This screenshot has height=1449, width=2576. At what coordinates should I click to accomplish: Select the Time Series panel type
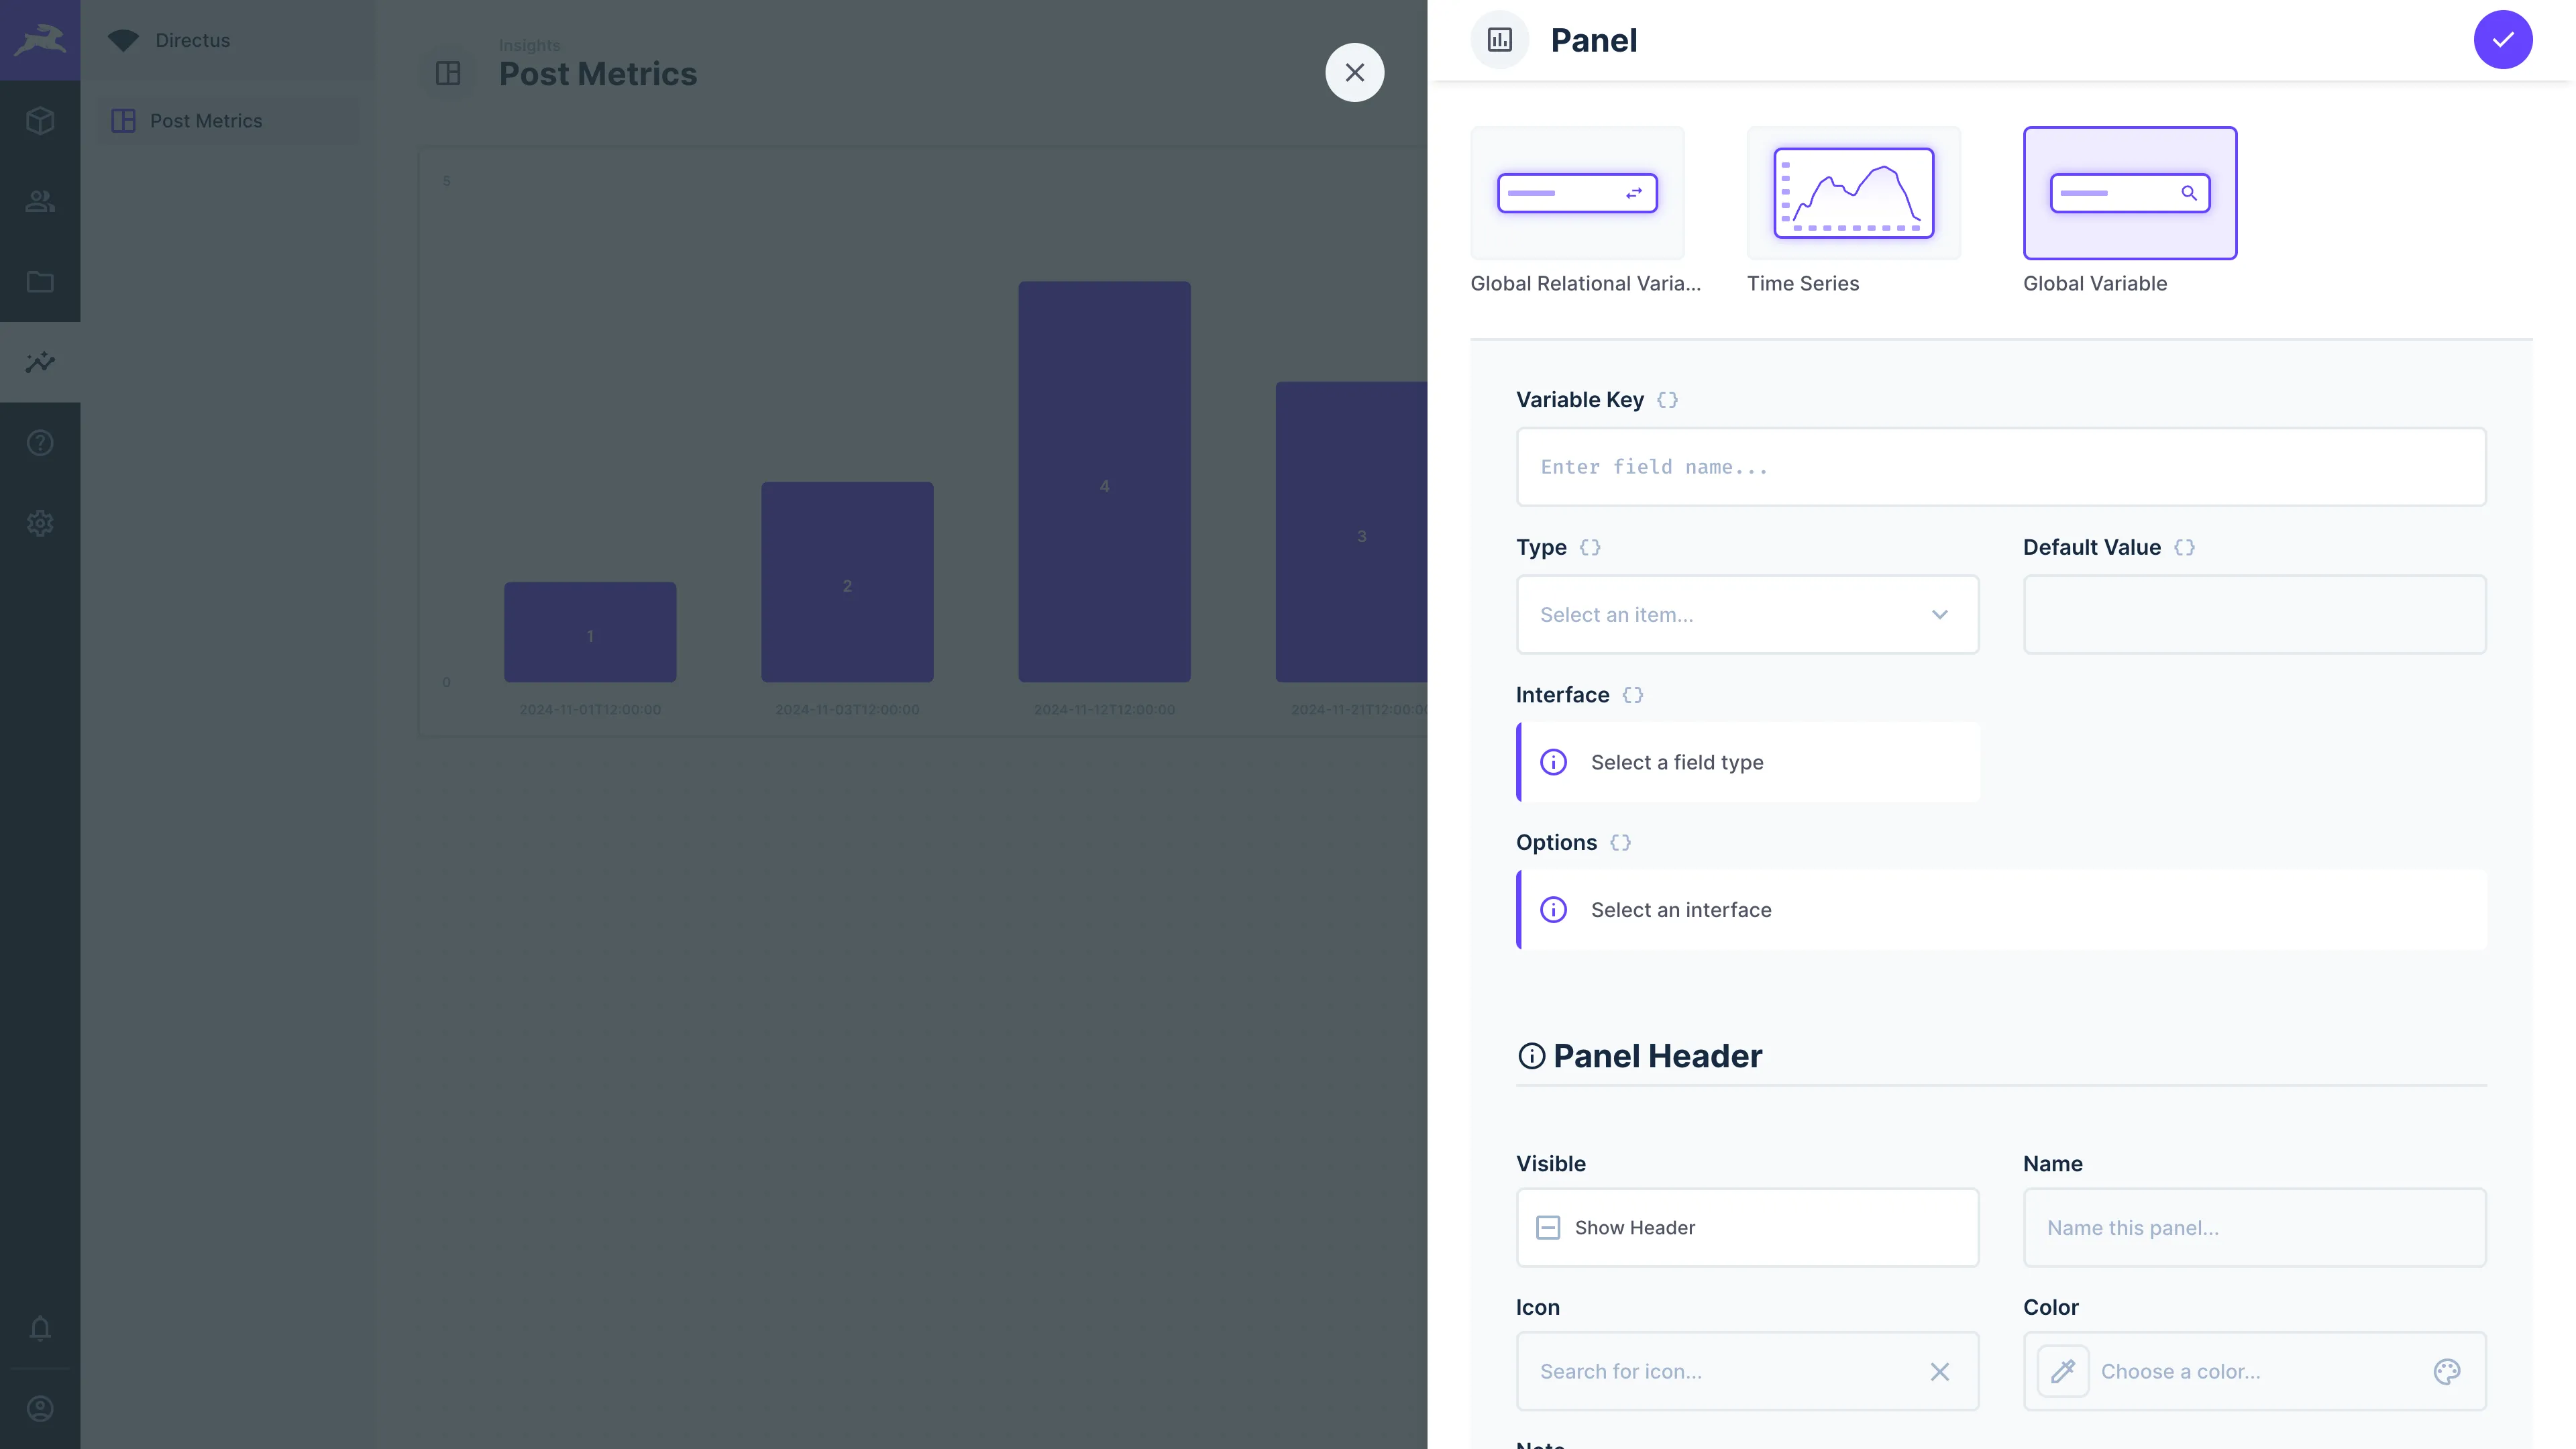1853,193
